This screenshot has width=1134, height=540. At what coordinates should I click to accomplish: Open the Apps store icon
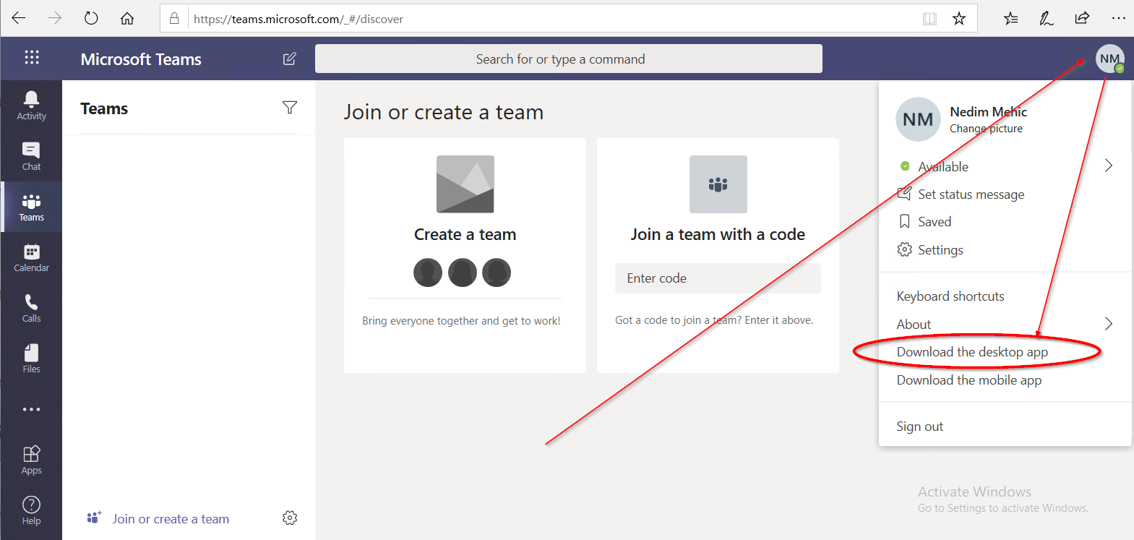(x=31, y=460)
